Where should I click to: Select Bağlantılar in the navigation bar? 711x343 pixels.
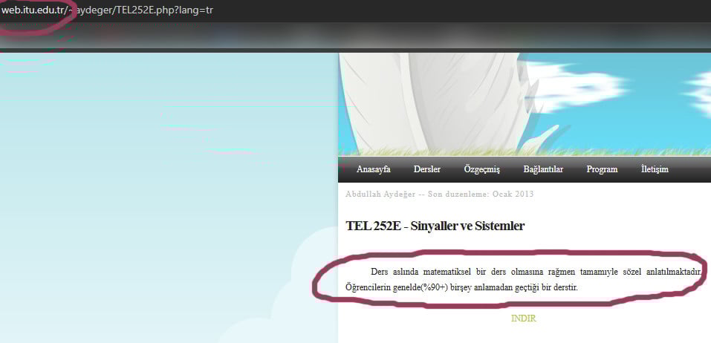[x=542, y=169]
